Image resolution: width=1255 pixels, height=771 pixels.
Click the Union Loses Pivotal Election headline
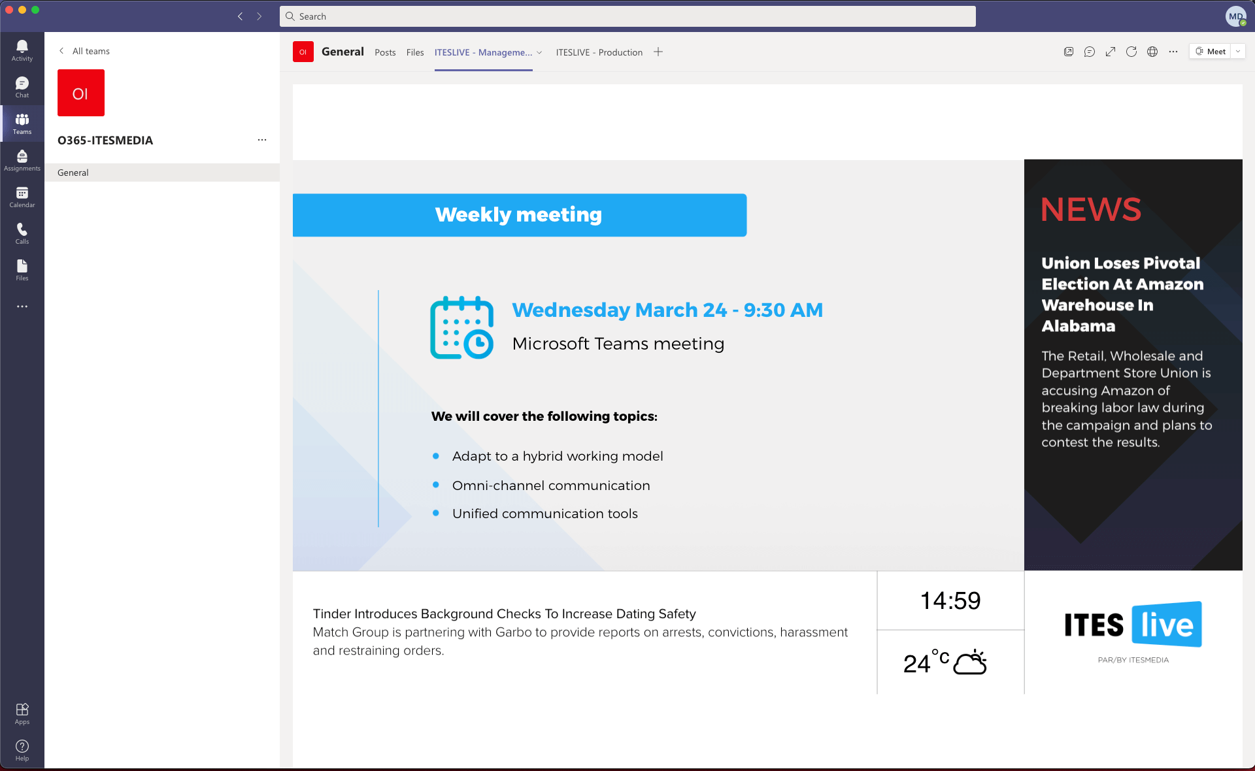click(1122, 295)
